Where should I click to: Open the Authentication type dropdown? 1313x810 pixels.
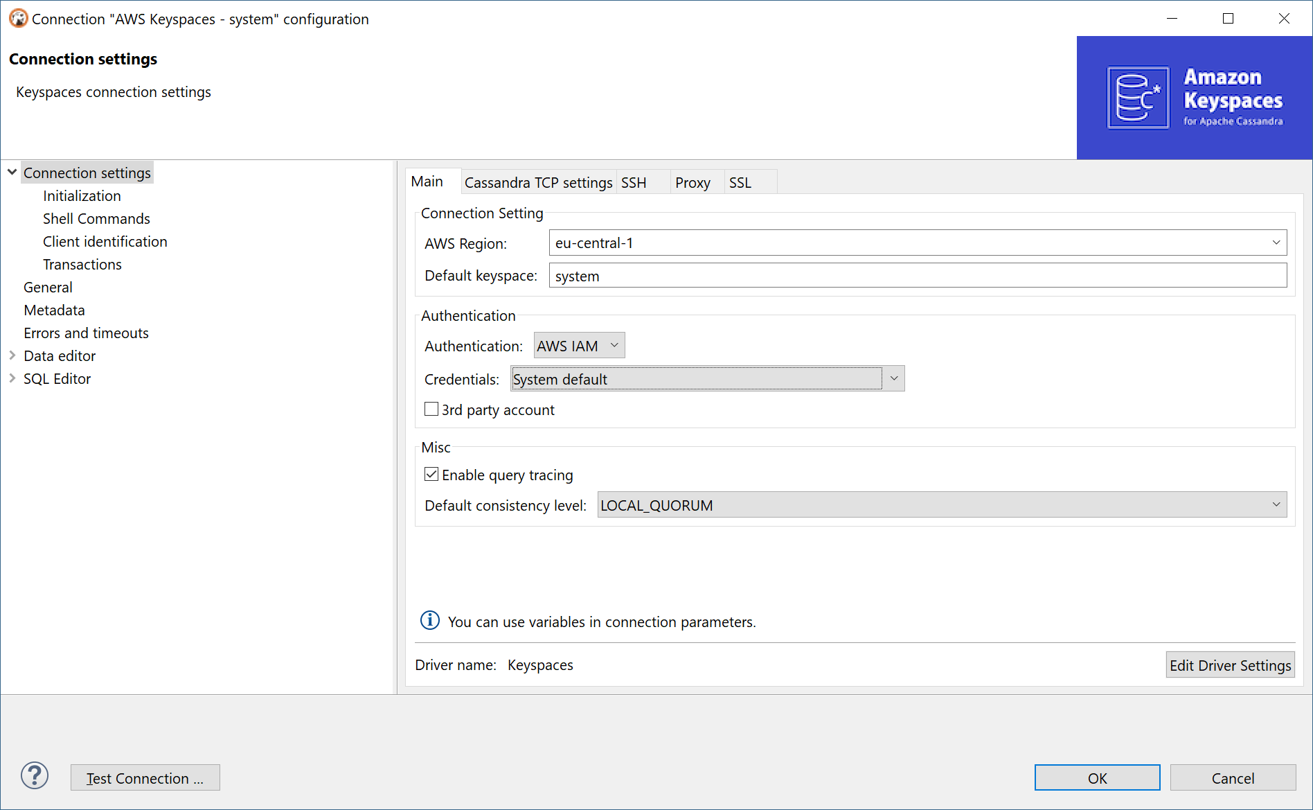pyautogui.click(x=579, y=346)
